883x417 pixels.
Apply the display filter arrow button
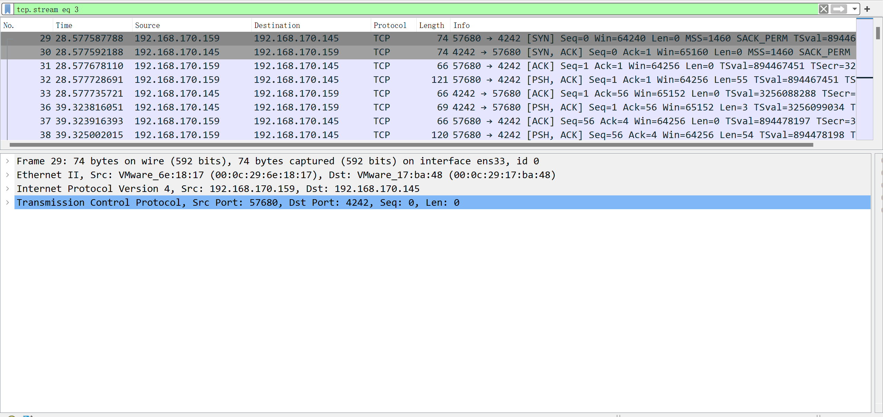839,9
